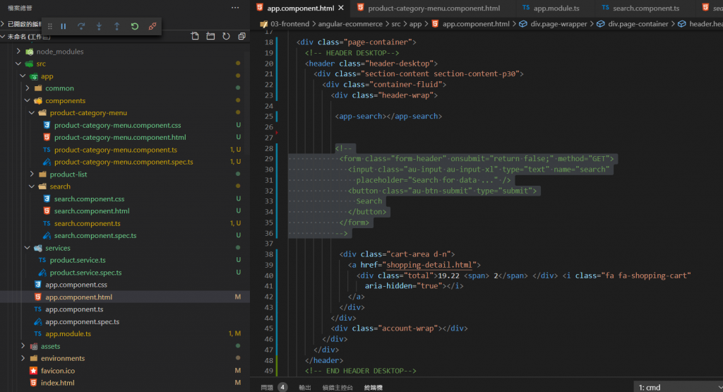Close the app.component.html tab
The width and height of the screenshot is (723, 392).
[341, 8]
